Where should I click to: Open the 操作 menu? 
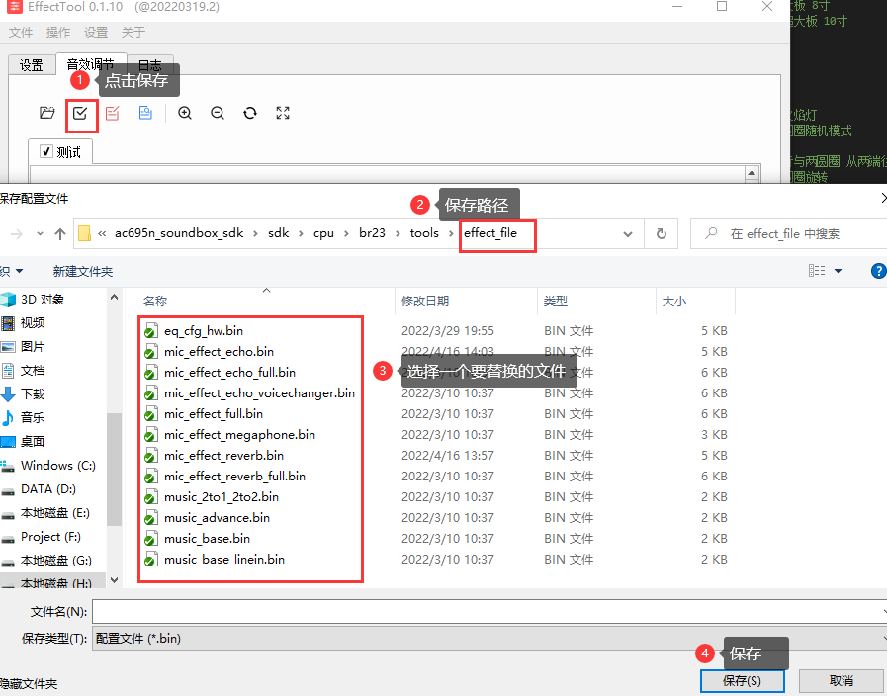[58, 33]
